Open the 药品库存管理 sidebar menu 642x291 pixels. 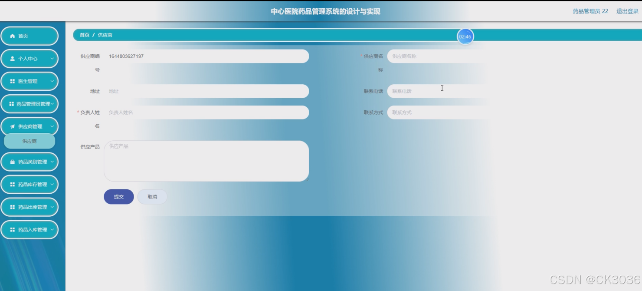coord(29,185)
